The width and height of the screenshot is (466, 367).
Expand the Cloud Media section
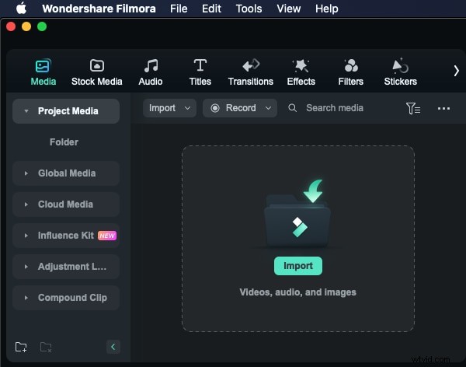66,204
